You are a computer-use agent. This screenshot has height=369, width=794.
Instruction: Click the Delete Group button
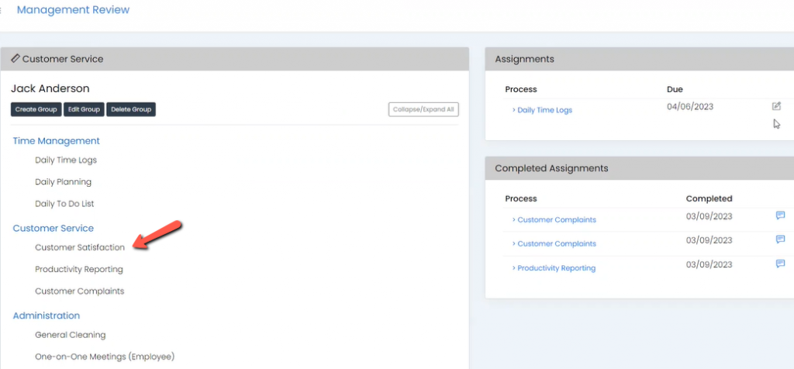(x=131, y=109)
